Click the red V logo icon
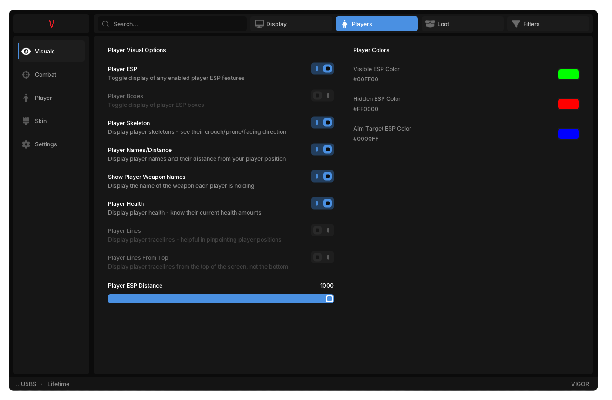The width and height of the screenshot is (612, 400). (x=52, y=24)
